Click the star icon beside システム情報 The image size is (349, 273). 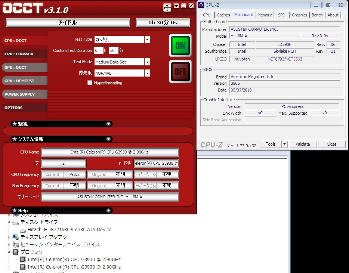click(15, 139)
